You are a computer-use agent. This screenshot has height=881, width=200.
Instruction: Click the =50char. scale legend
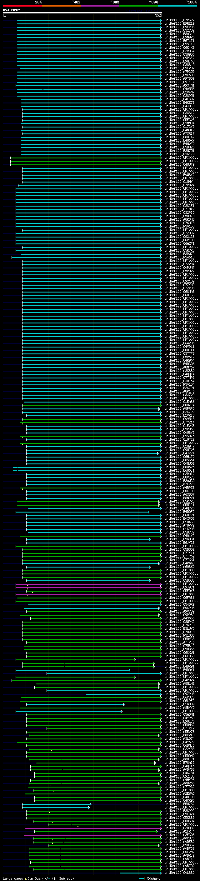pos(149,878)
